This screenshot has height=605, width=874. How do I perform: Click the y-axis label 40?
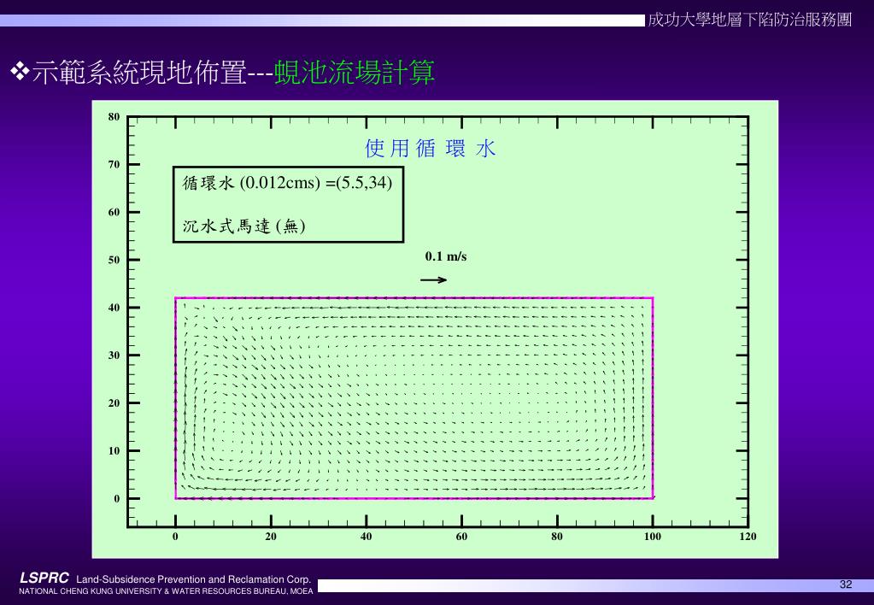click(114, 308)
